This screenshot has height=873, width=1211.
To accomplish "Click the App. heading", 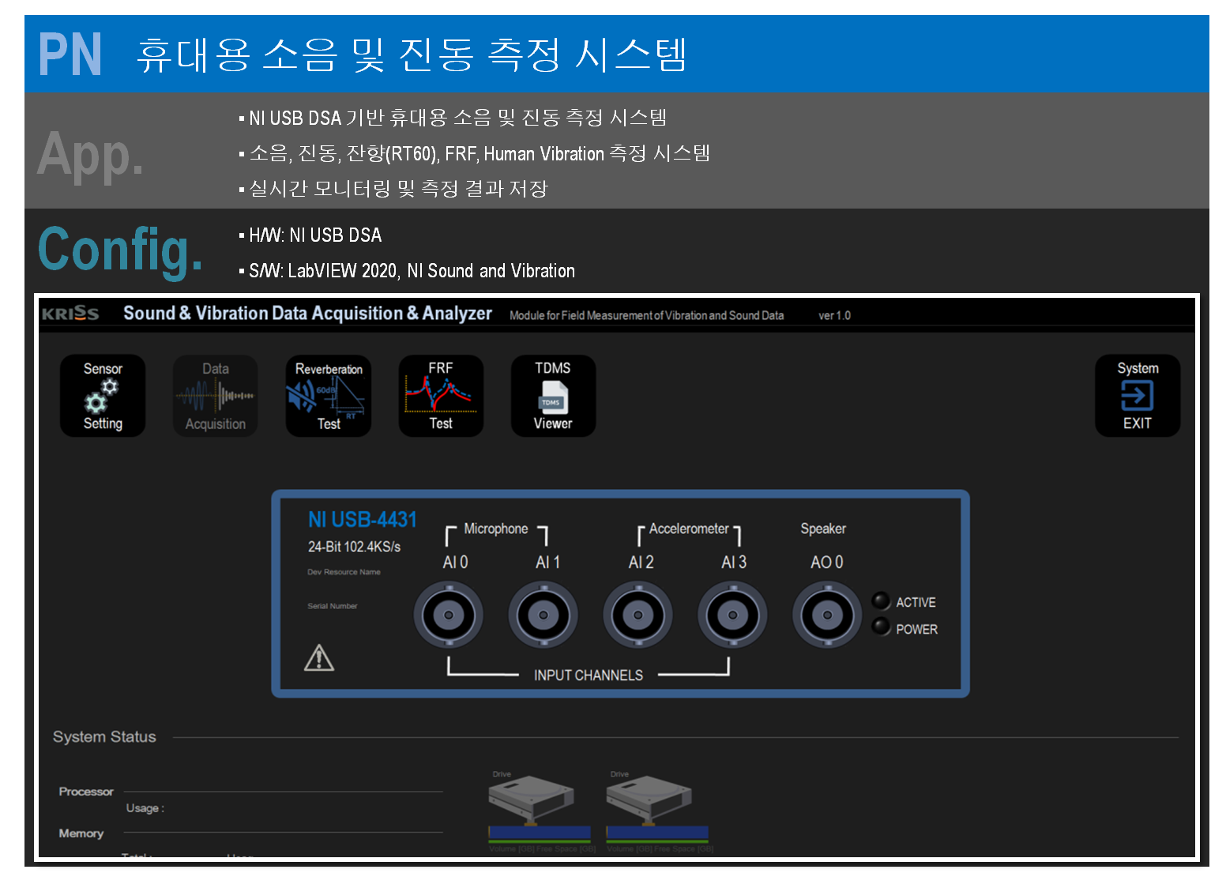I will (90, 155).
